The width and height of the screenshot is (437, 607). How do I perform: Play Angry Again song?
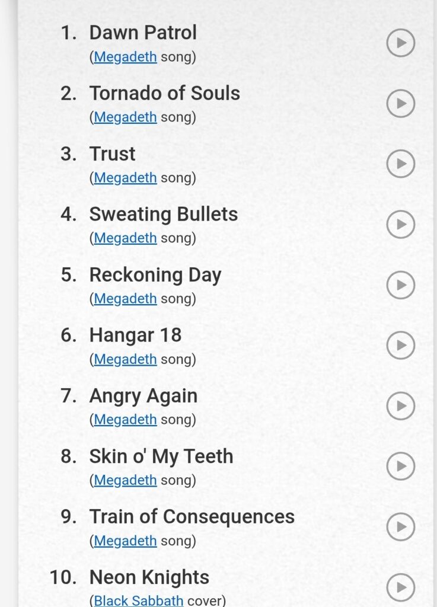point(401,406)
